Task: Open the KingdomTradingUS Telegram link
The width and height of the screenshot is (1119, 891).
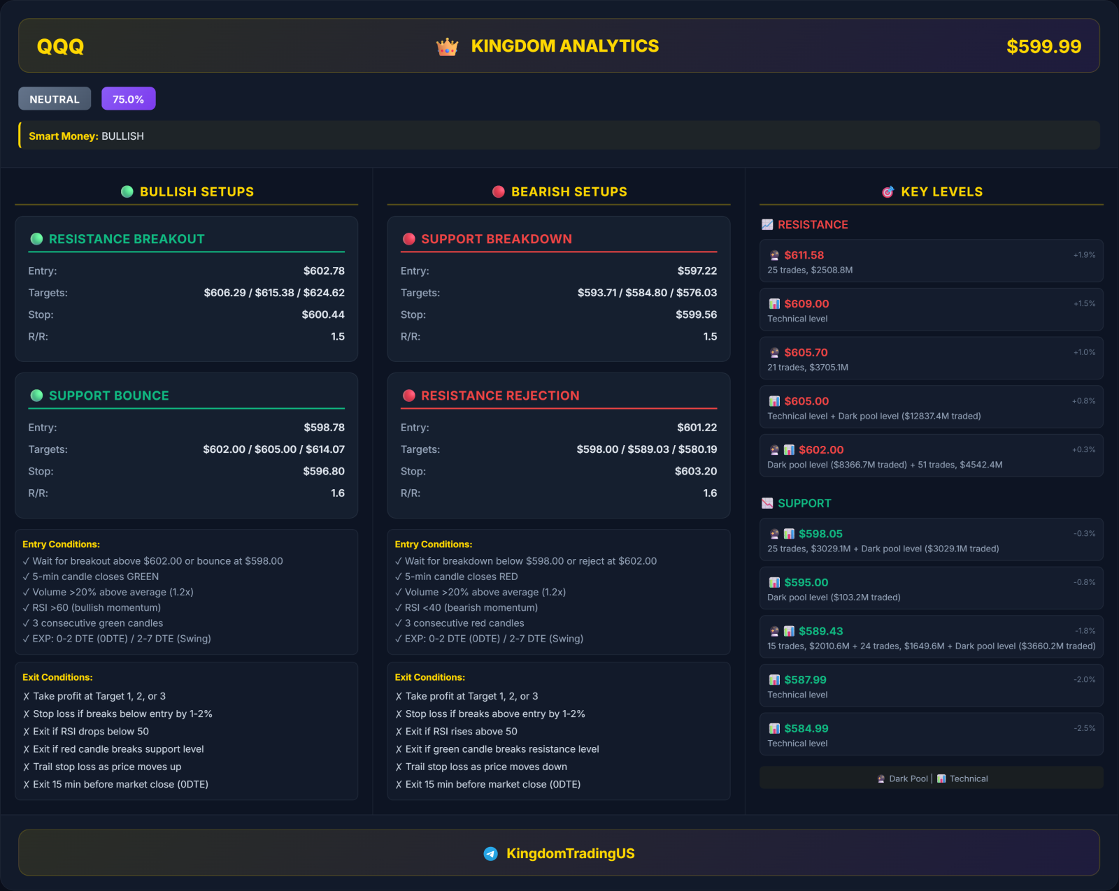Action: 571,853
